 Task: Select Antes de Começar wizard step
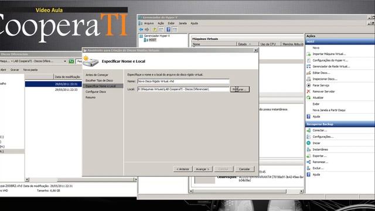(x=97, y=75)
